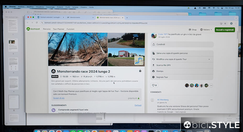The height and width of the screenshot is (132, 243).
Task: Open the site info icon in address bar
Action: click(x=42, y=23)
